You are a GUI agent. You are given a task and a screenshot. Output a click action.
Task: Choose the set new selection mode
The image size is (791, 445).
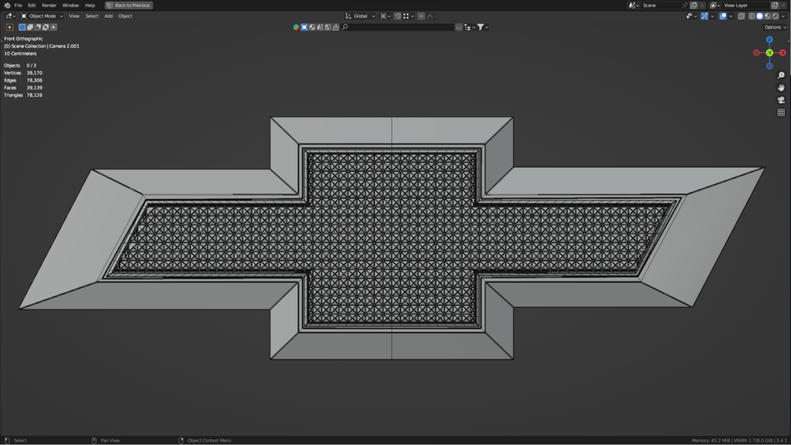(22, 28)
